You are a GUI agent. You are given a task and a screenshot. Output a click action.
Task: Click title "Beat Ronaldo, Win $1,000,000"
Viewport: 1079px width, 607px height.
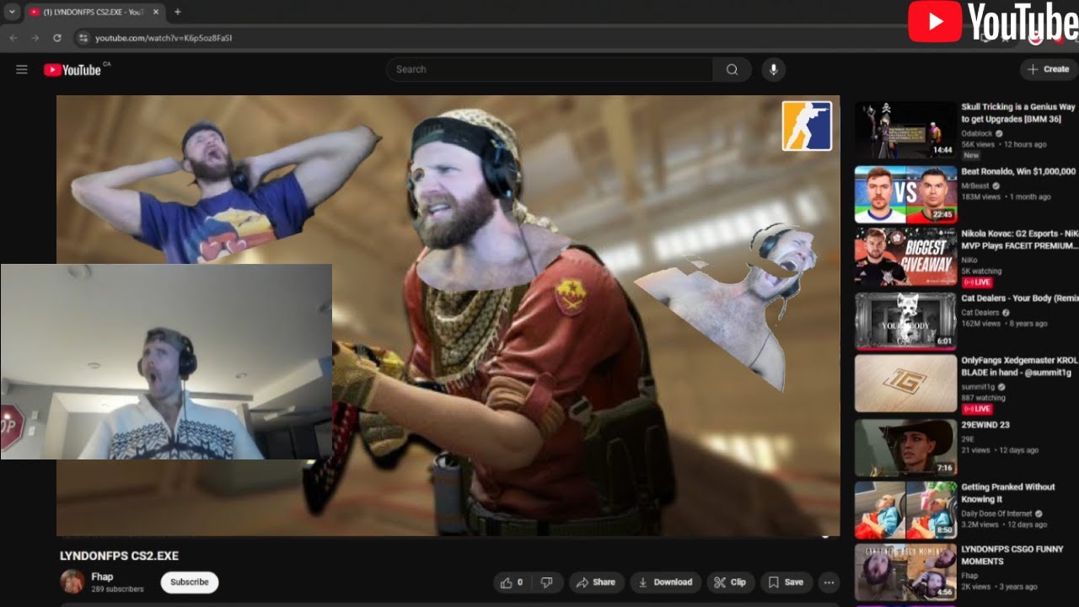pyautogui.click(x=1018, y=171)
